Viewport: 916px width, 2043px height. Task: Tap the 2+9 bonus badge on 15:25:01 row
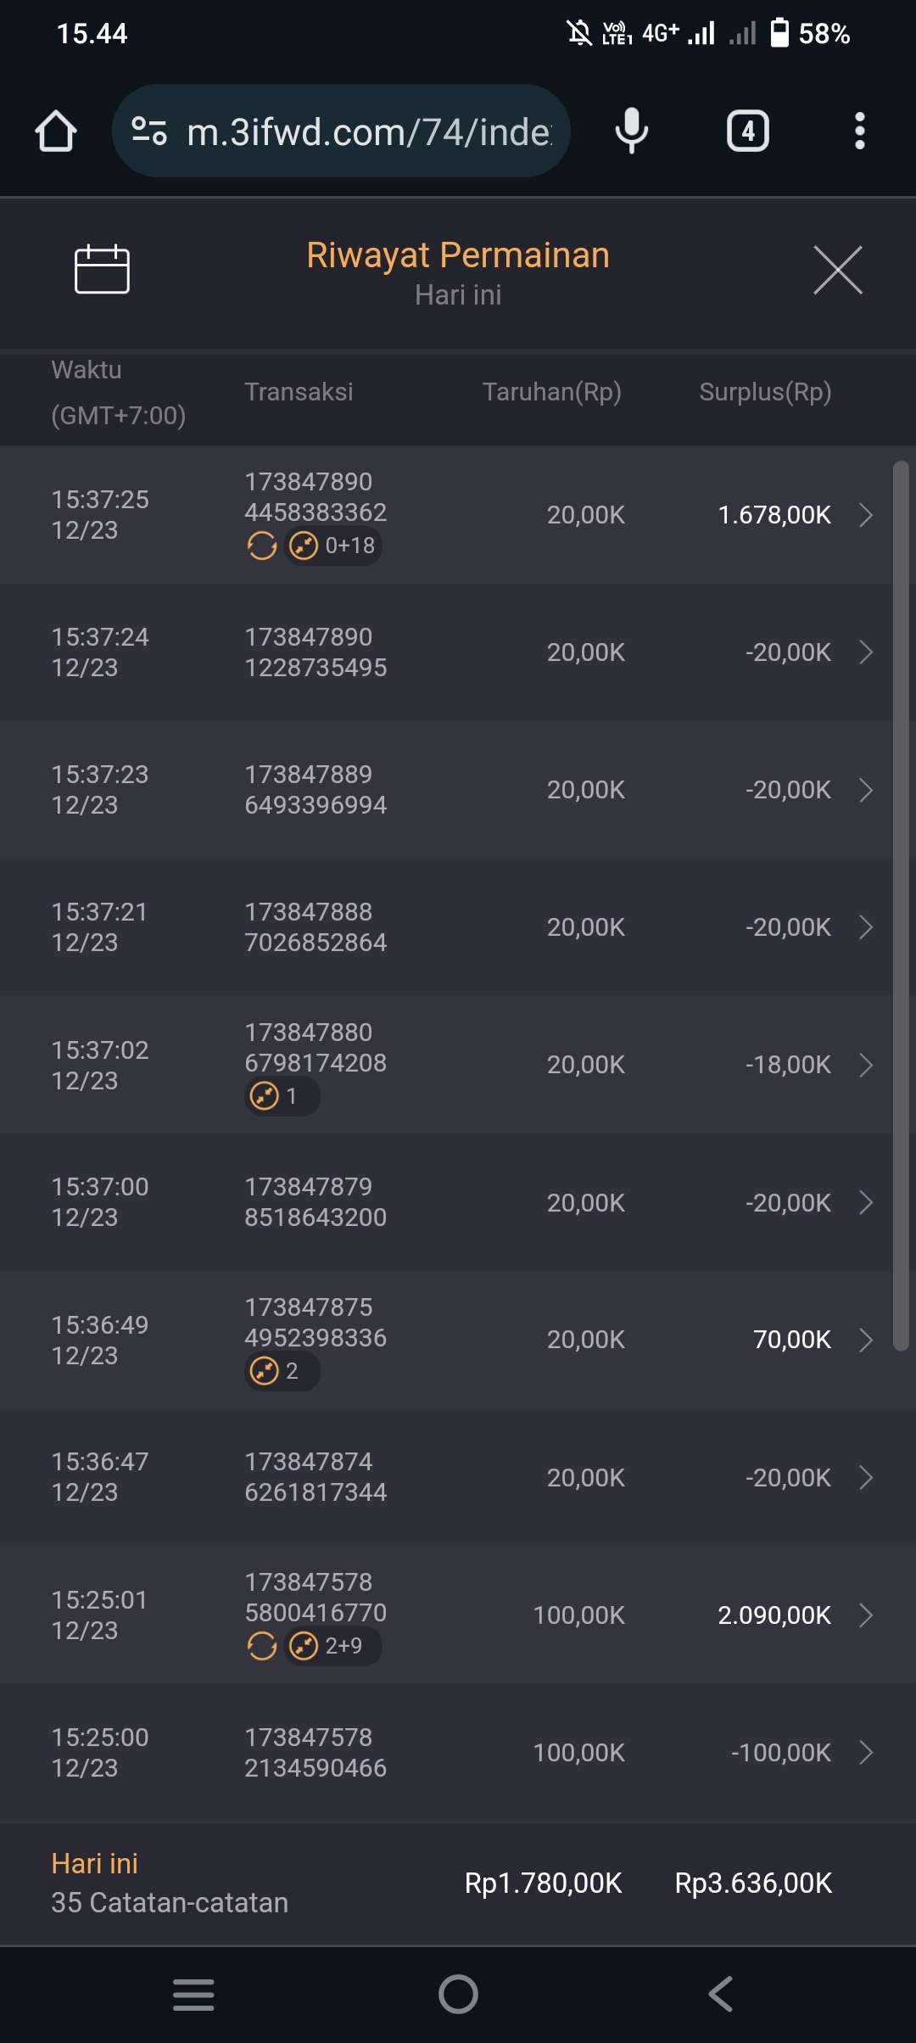[333, 1646]
